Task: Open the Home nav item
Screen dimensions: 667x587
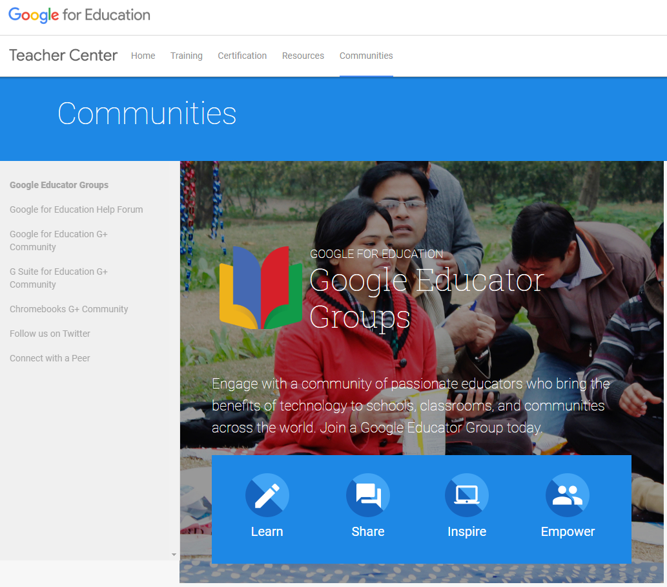Action: [143, 56]
